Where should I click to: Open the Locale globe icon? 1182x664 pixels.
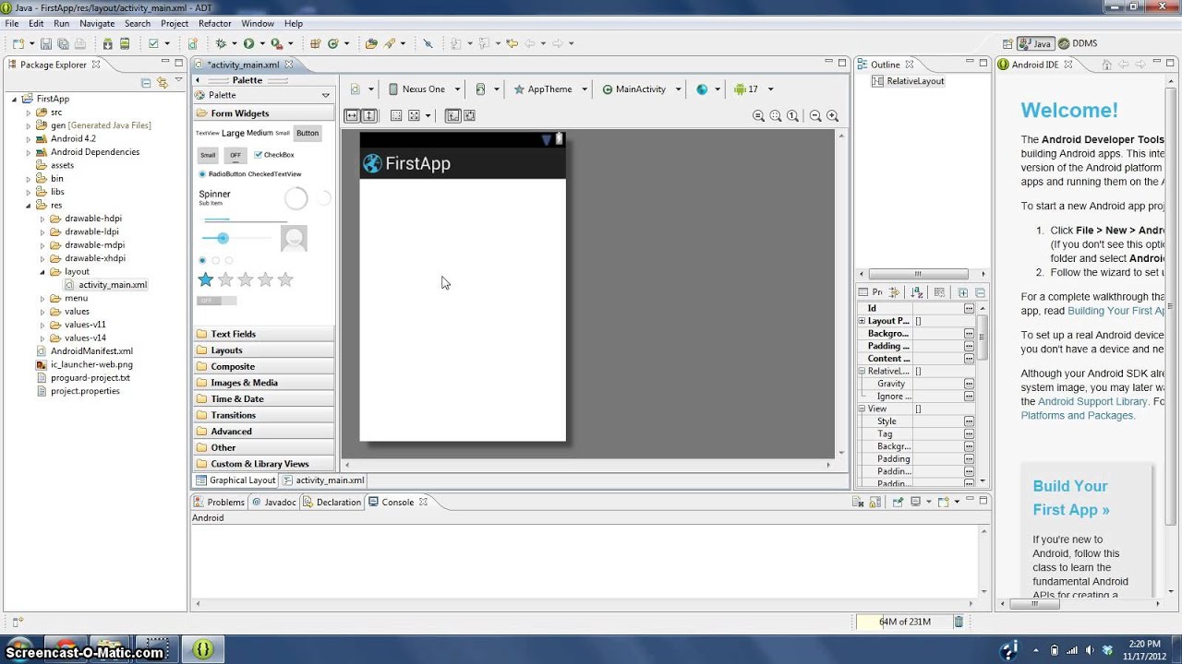(702, 89)
